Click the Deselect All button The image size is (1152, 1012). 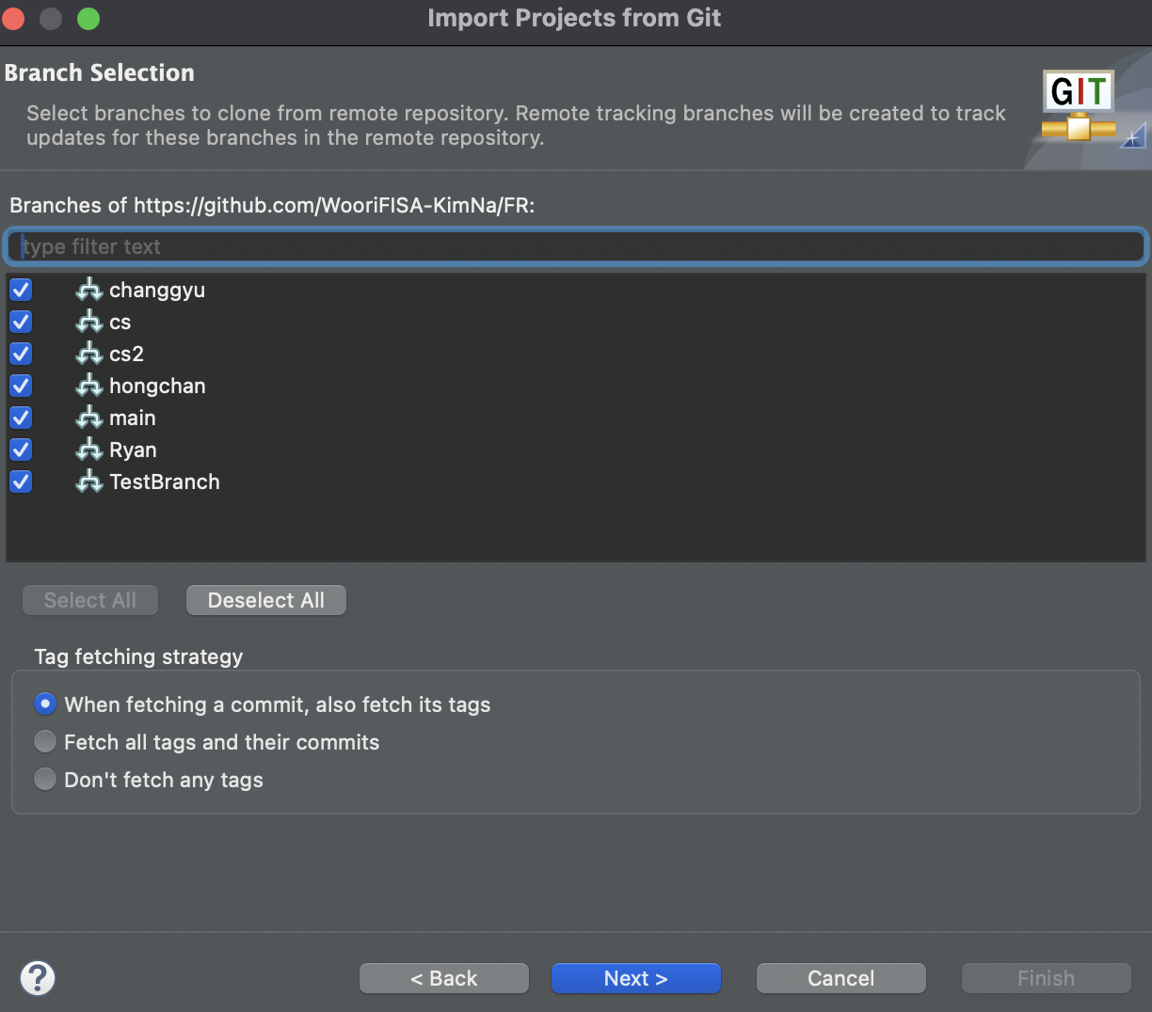tap(266, 600)
